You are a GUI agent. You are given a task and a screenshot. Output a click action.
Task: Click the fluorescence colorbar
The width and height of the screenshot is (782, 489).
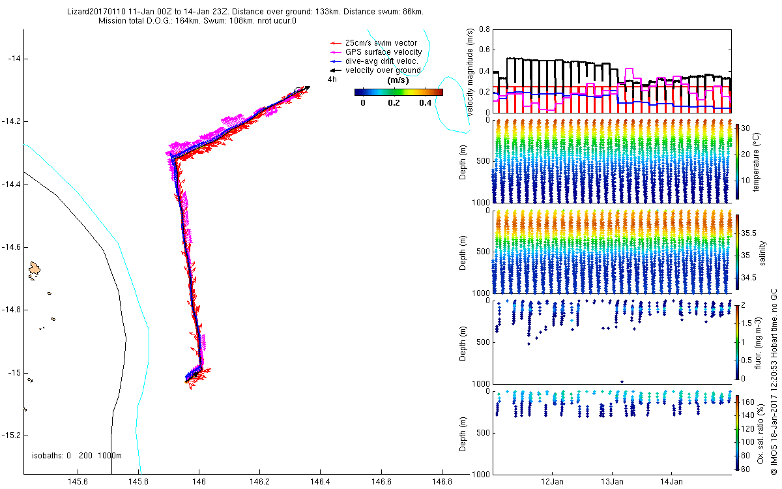point(738,342)
